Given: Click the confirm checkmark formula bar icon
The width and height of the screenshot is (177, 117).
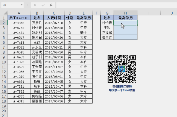Looking at the screenshot, I should click(x=43, y=5).
